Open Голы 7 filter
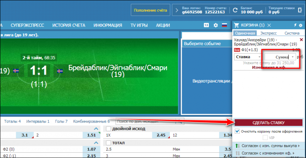The width and height of the screenshot is (306, 158). pos(61,121)
